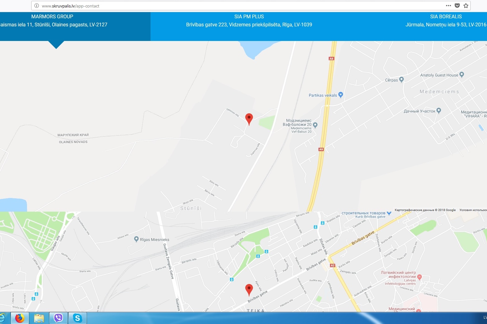Click the Atlasa iela street label

coord(123,237)
